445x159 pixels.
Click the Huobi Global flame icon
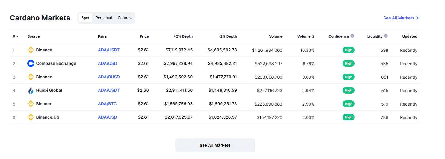(31, 90)
